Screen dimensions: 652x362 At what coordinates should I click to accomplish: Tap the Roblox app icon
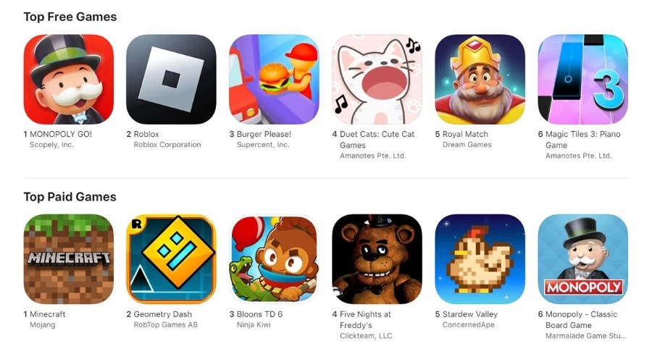tap(171, 80)
